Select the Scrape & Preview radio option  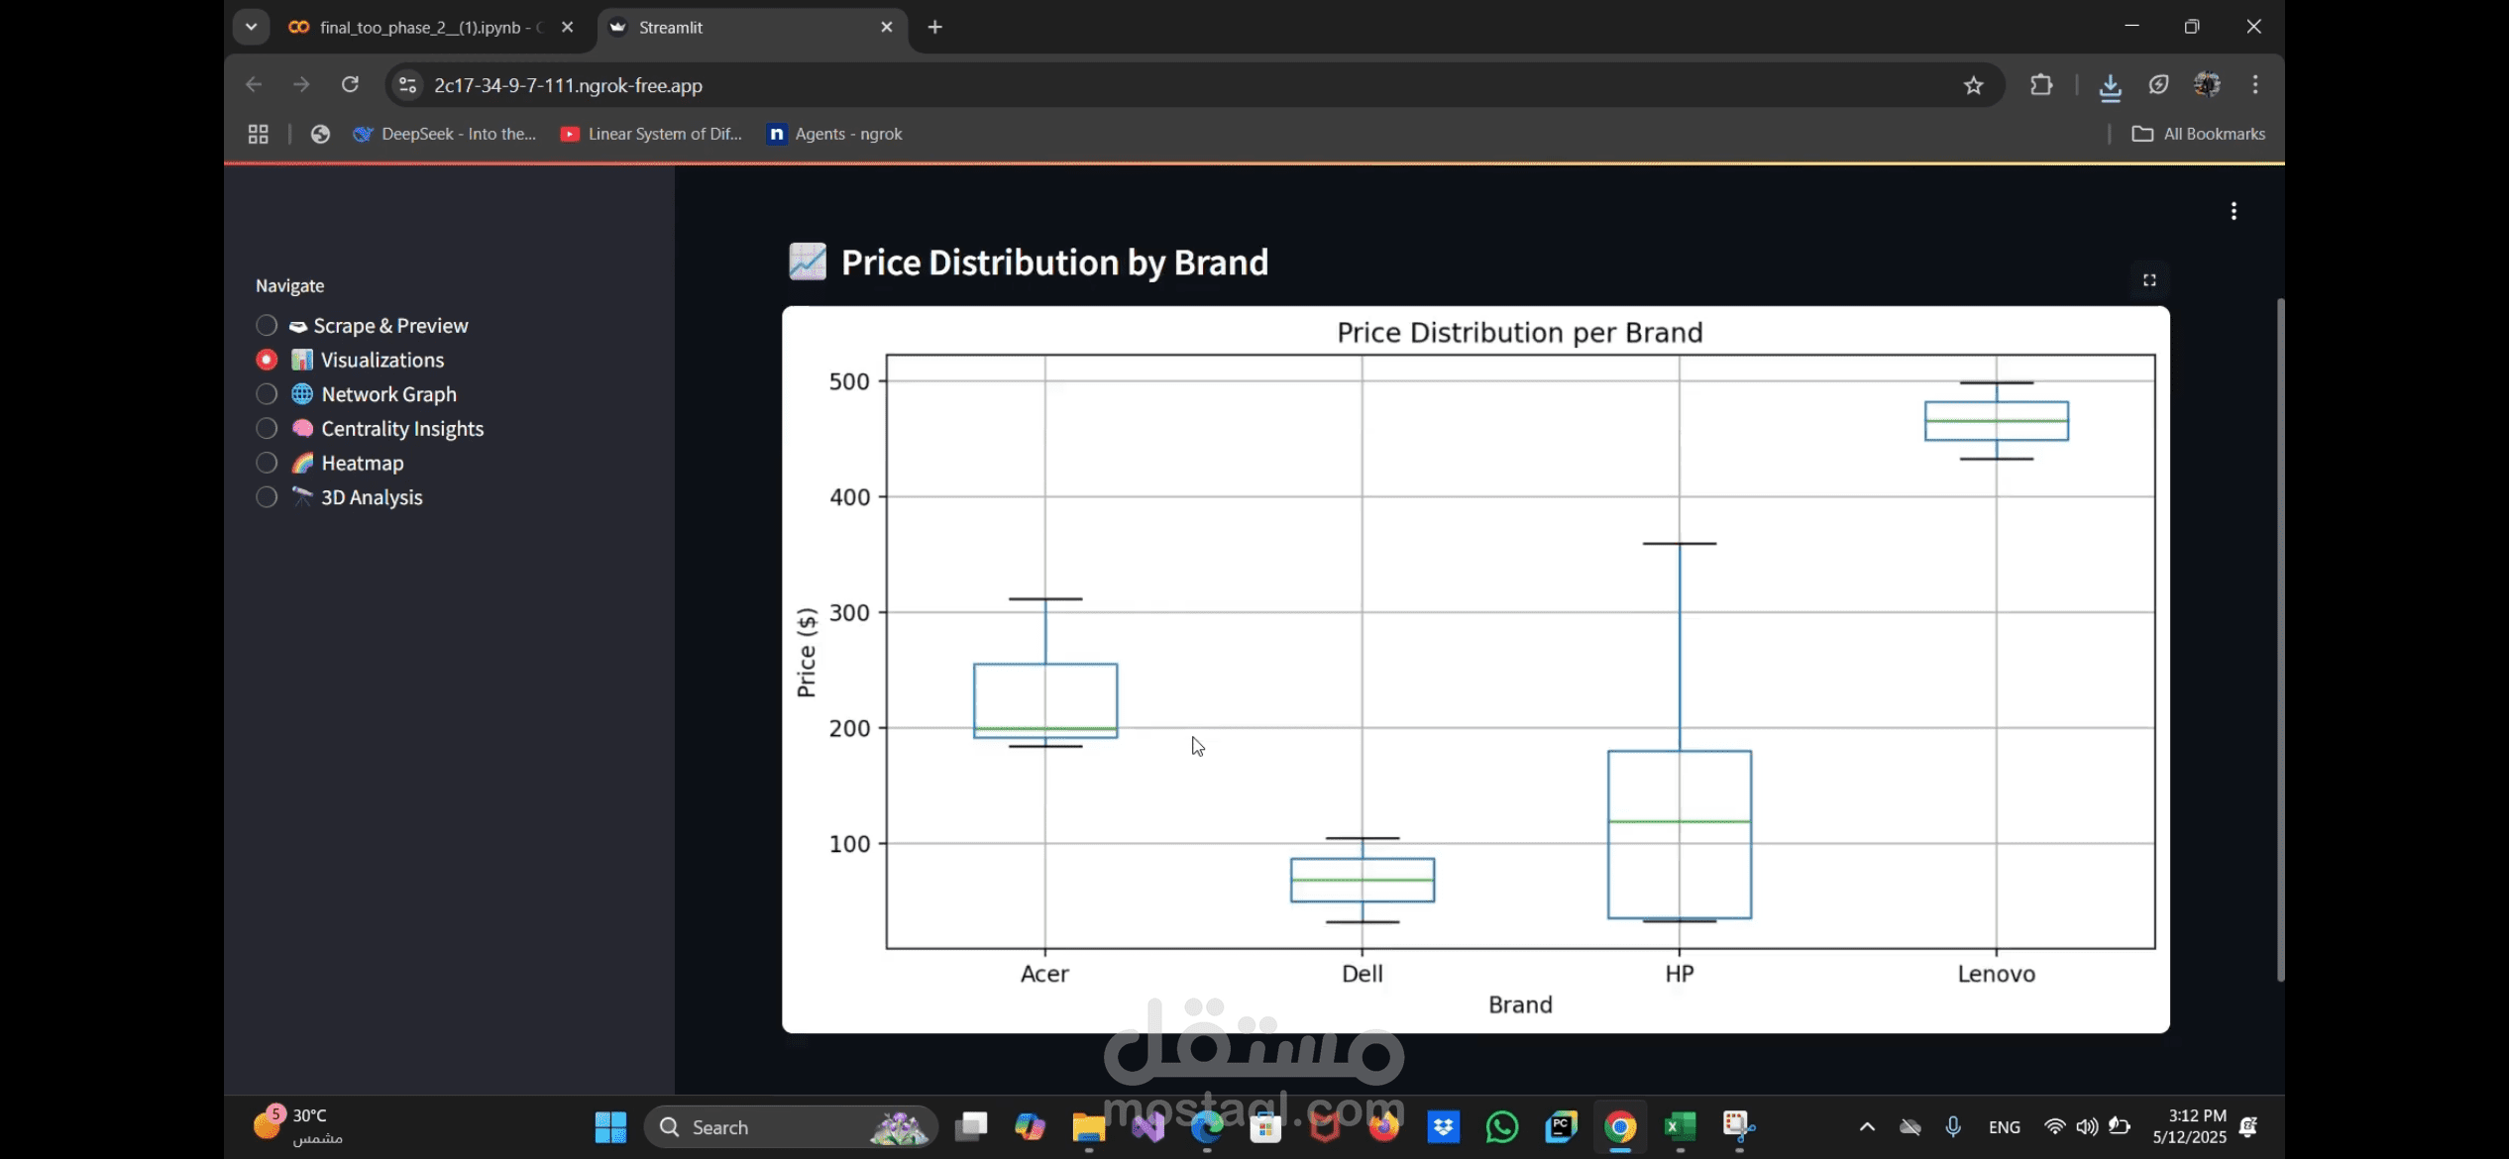(267, 325)
